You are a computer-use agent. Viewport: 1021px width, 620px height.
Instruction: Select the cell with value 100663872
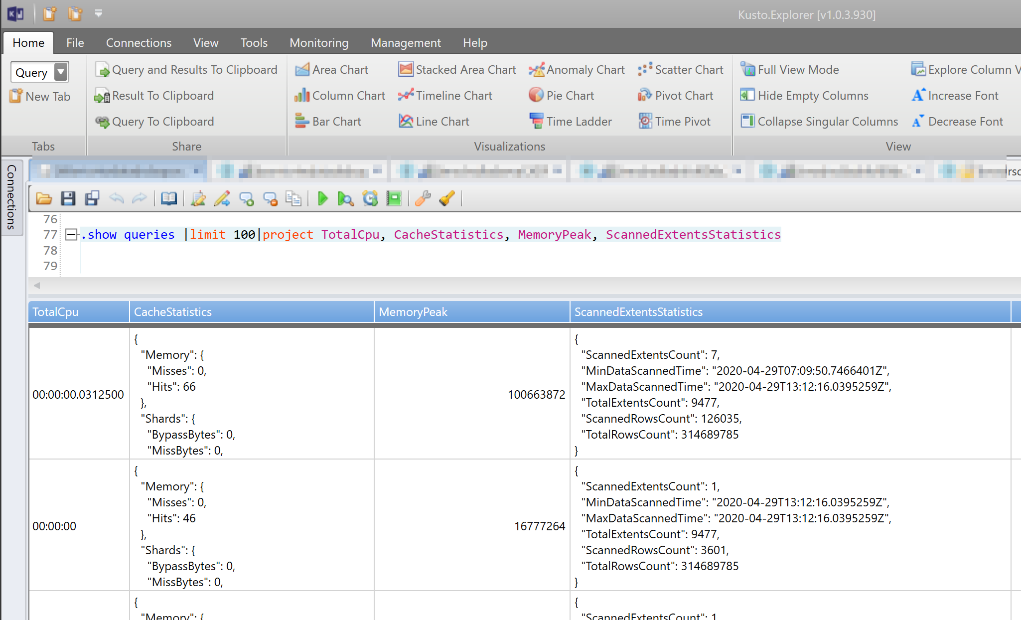tap(472, 394)
